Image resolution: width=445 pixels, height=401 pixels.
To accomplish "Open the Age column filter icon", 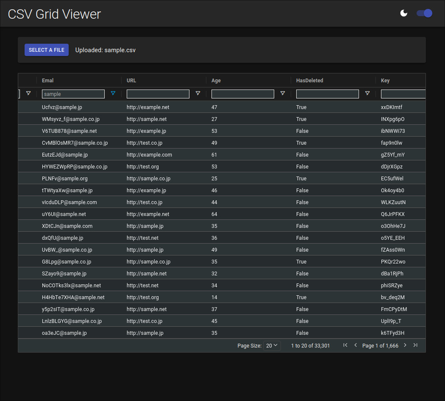I will click(x=283, y=93).
